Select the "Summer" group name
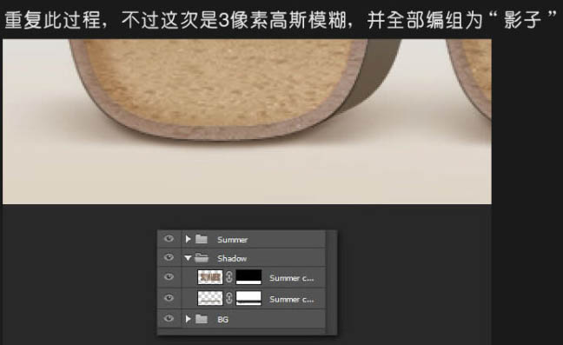 point(232,240)
